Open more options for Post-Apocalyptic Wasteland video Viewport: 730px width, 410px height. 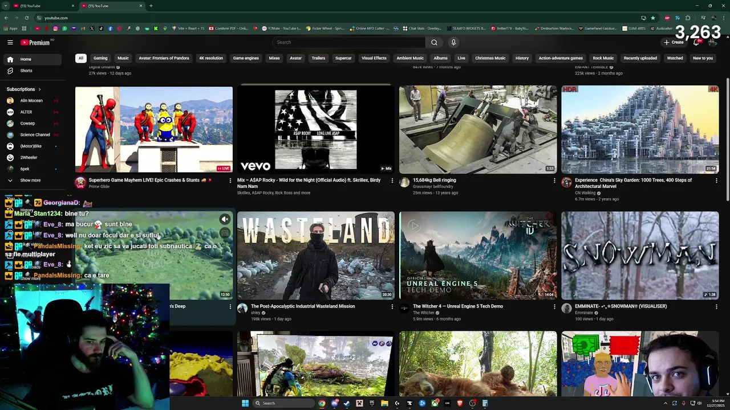coord(392,306)
